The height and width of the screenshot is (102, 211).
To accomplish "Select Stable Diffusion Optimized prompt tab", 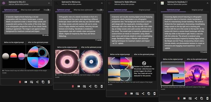I will tap(121, 10).
